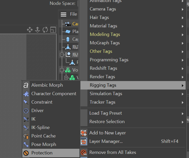The image size is (189, 158).
Task: Click the Protection tag icon
Action: click(x=26, y=153)
